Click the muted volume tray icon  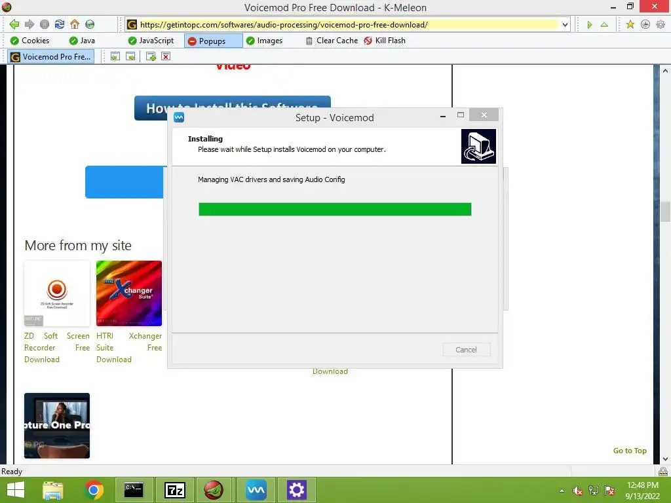coord(577,491)
